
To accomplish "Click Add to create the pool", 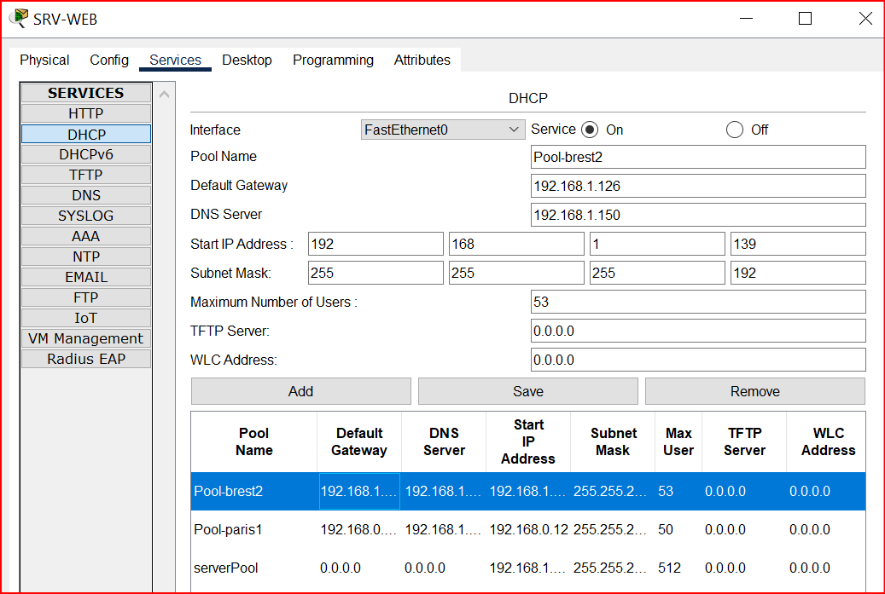I will pos(301,391).
